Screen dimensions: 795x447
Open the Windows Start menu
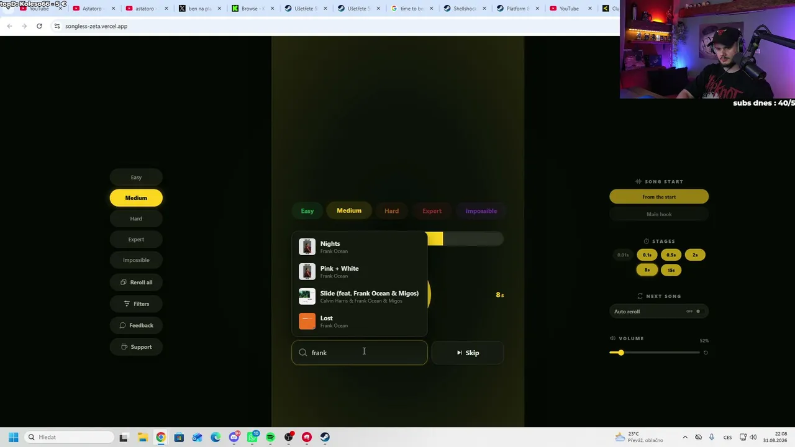click(x=13, y=437)
